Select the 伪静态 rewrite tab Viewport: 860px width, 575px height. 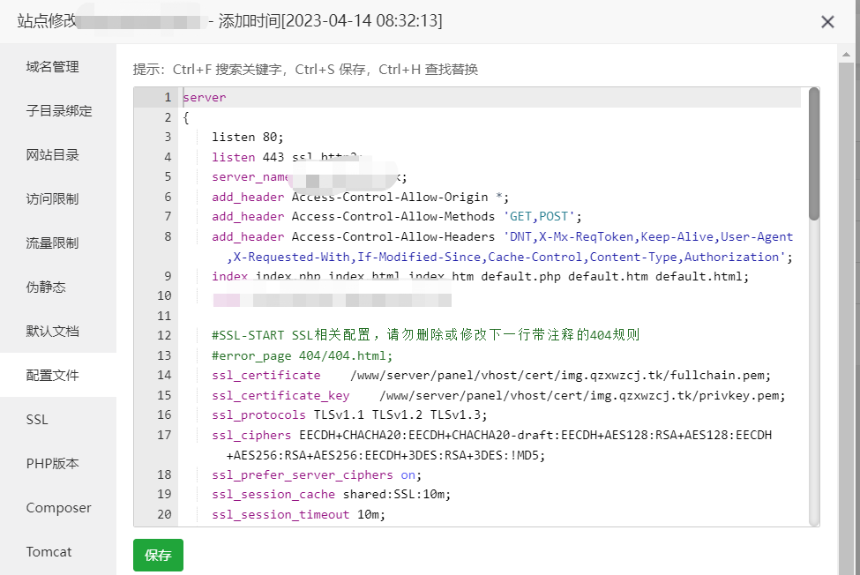pyautogui.click(x=46, y=287)
